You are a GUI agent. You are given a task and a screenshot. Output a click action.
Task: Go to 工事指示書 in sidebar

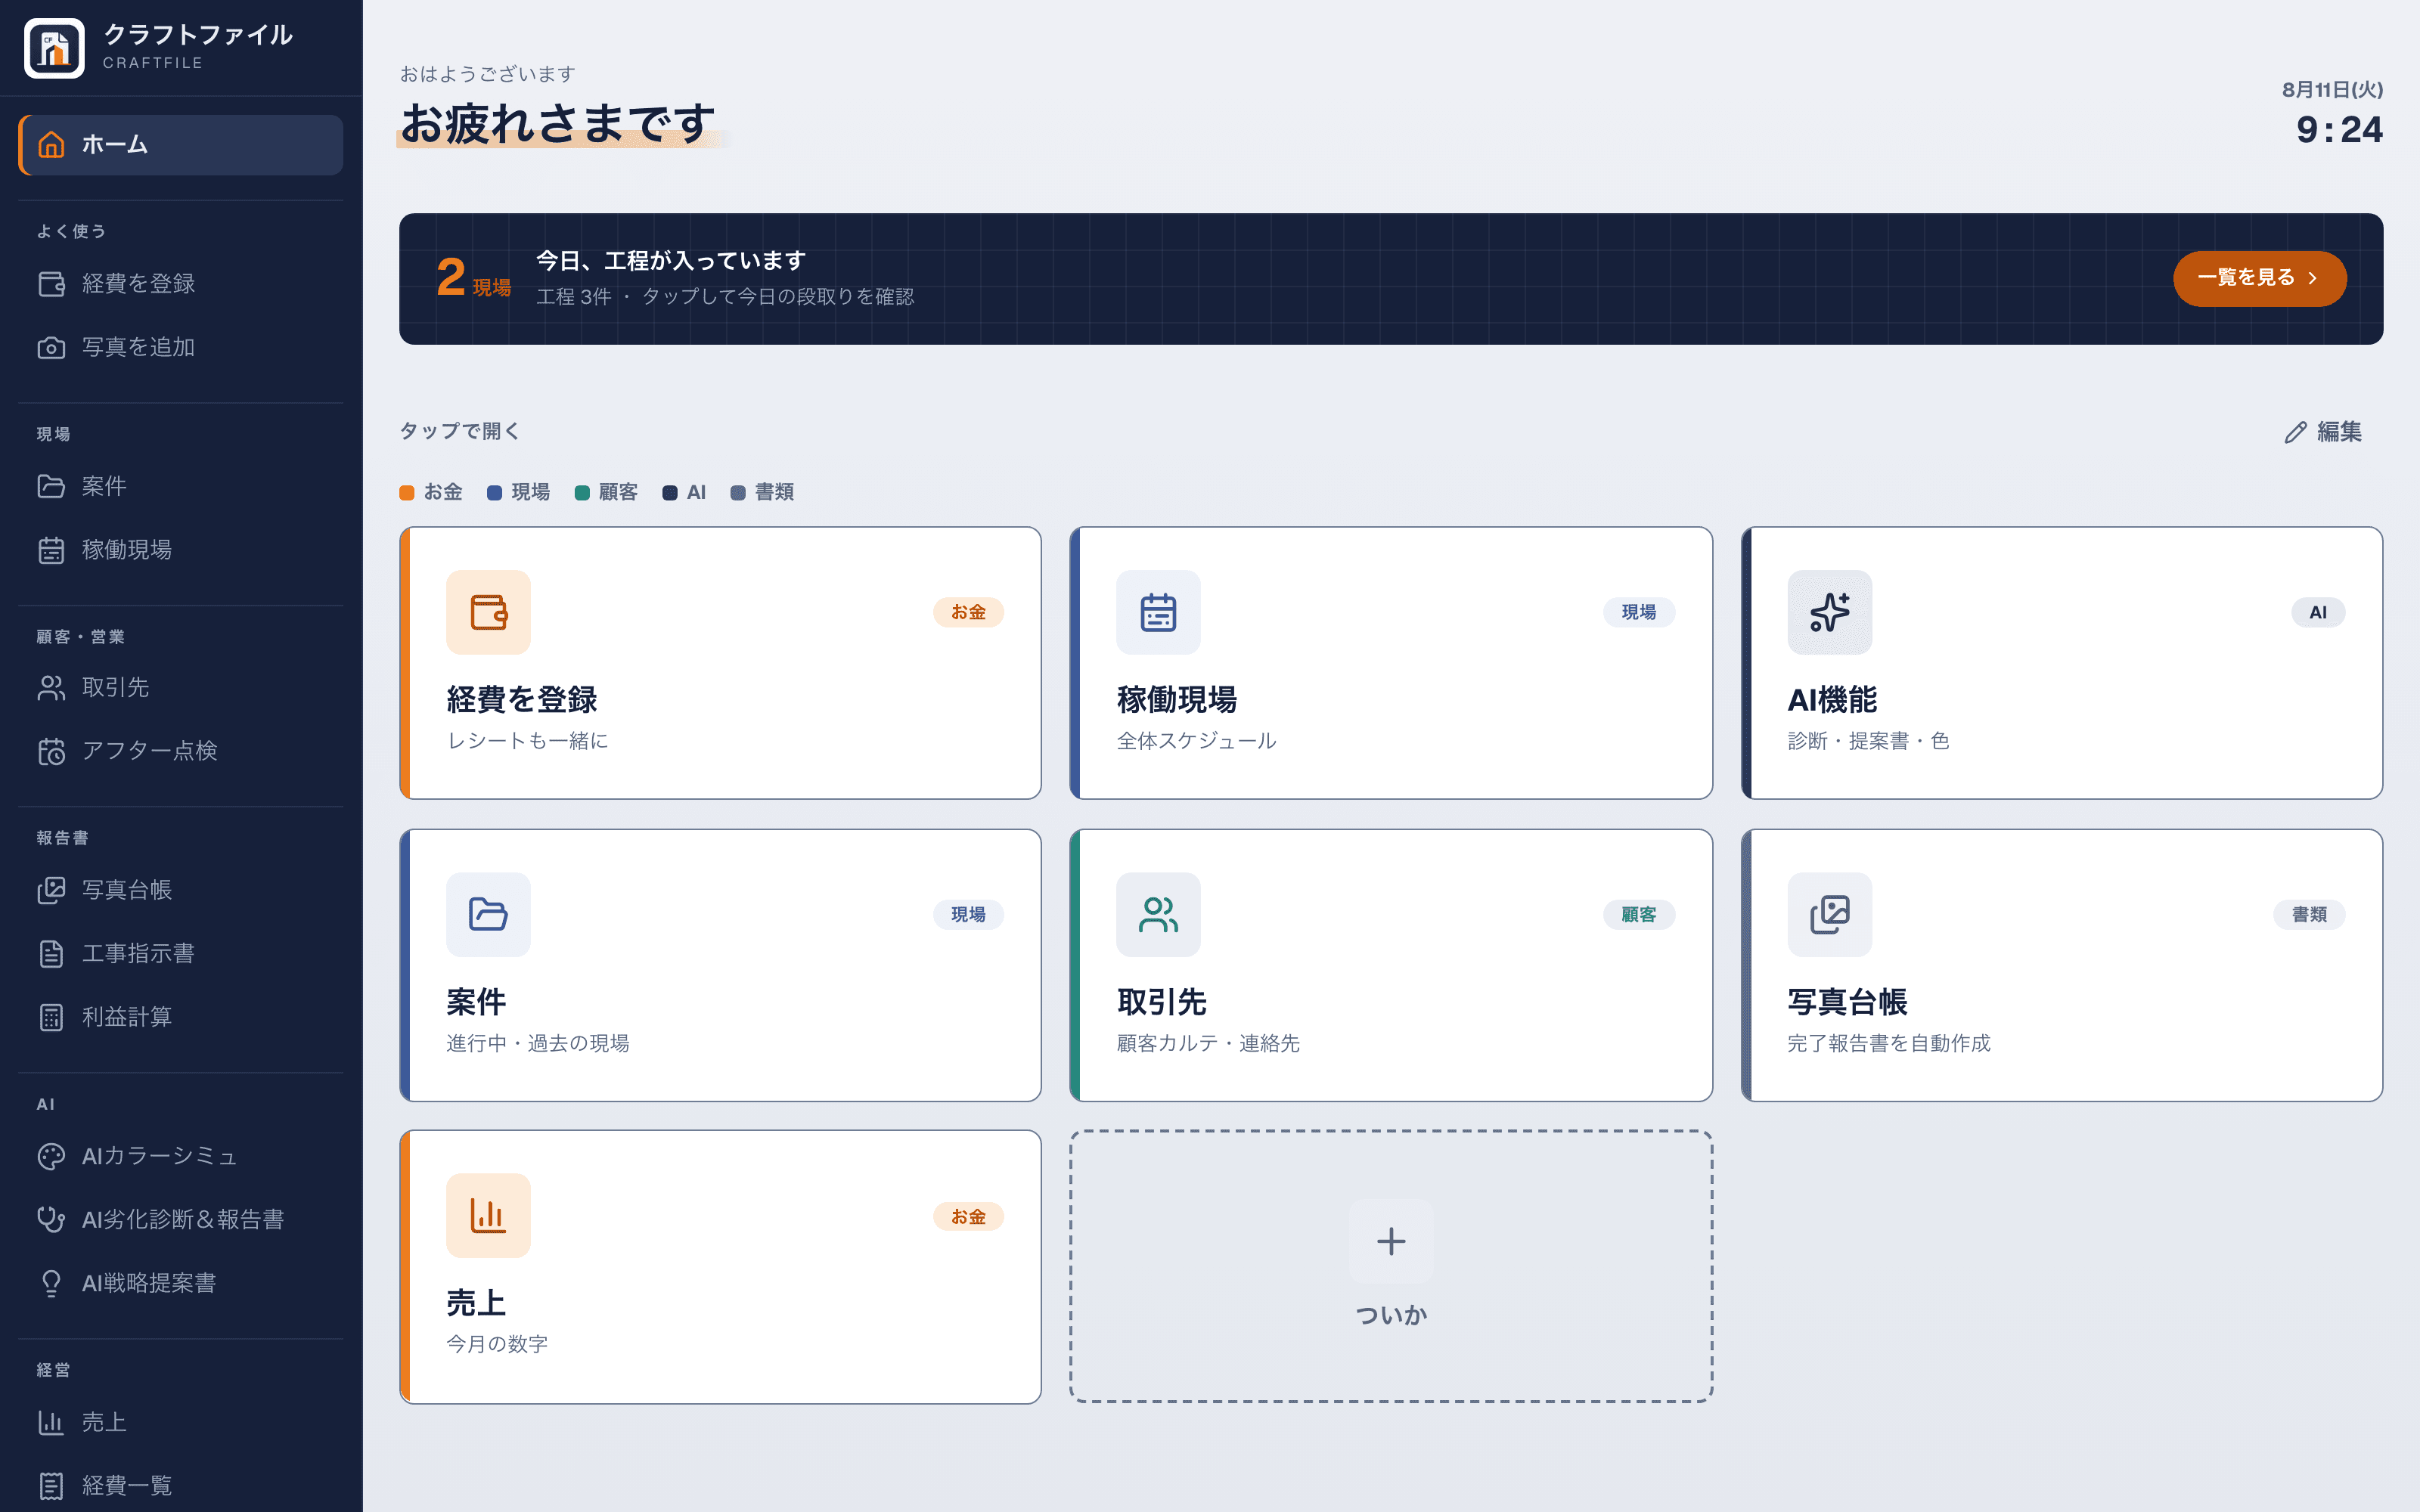tap(181, 954)
